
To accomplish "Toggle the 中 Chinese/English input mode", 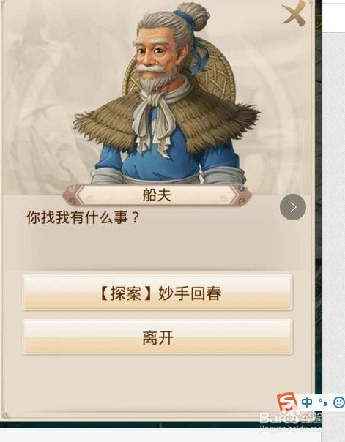I will pos(307,402).
